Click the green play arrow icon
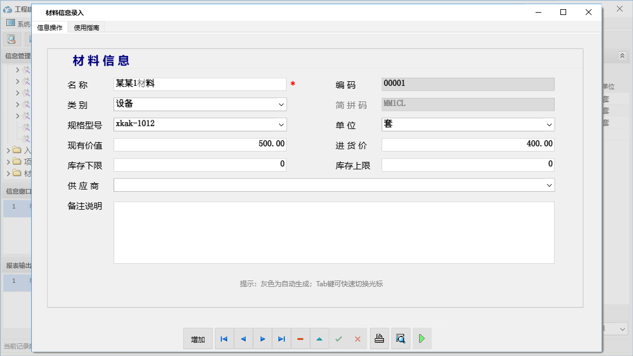Image resolution: width=633 pixels, height=356 pixels. pos(422,339)
